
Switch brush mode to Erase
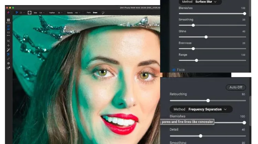point(95,13)
